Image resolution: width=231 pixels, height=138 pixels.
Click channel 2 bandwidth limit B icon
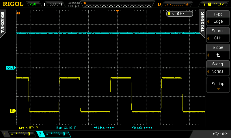point(64,134)
